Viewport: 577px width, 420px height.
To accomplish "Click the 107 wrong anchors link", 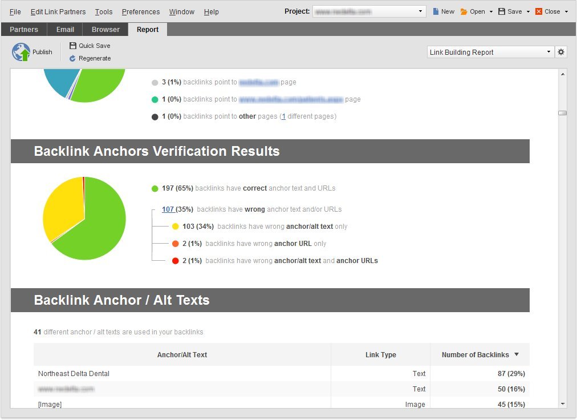I will [x=168, y=209].
